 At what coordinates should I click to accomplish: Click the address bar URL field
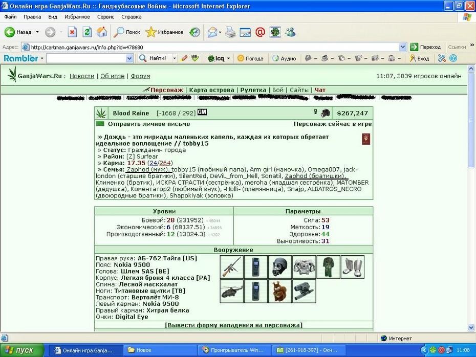(x=214, y=47)
